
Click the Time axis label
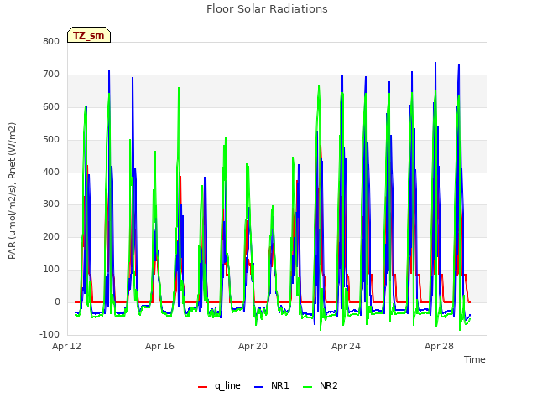tap(475, 359)
